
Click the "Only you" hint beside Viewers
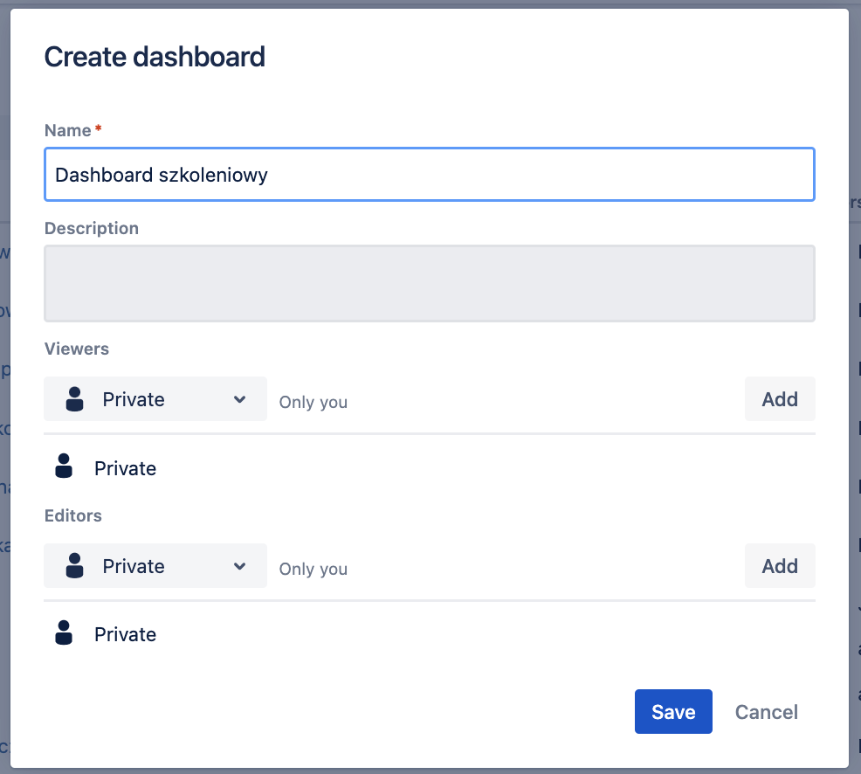[313, 402]
